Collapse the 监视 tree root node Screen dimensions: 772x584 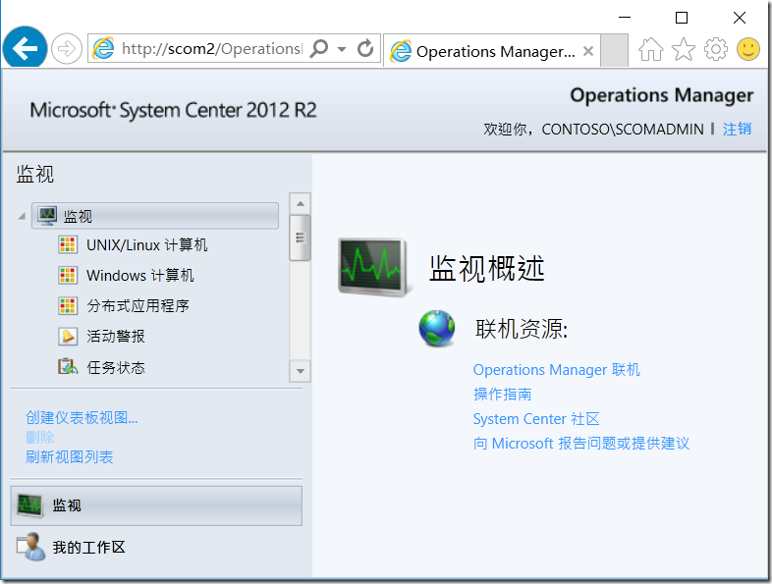[x=22, y=216]
